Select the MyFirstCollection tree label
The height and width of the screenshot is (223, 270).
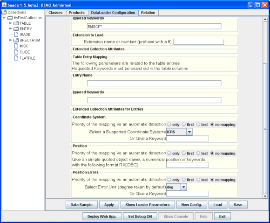[27, 18]
